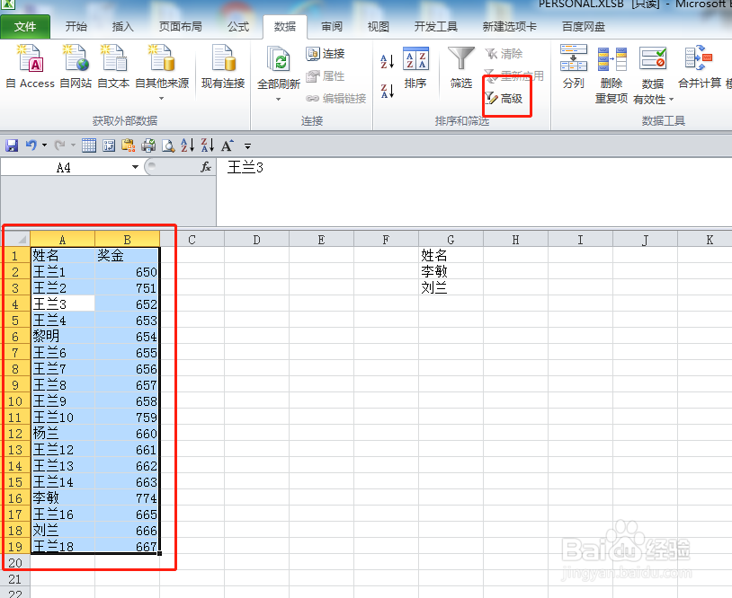
Task: Import data using 自网站 icon
Action: coord(76,66)
